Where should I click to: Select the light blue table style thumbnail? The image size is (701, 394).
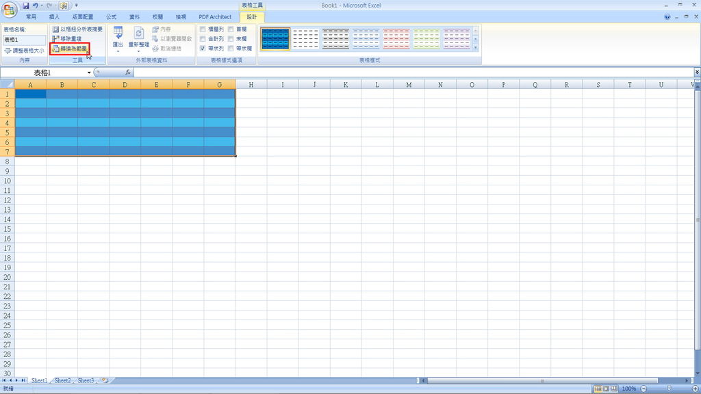[366, 39]
